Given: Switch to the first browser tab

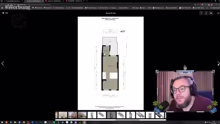Looking at the screenshot, I should point(13,1).
